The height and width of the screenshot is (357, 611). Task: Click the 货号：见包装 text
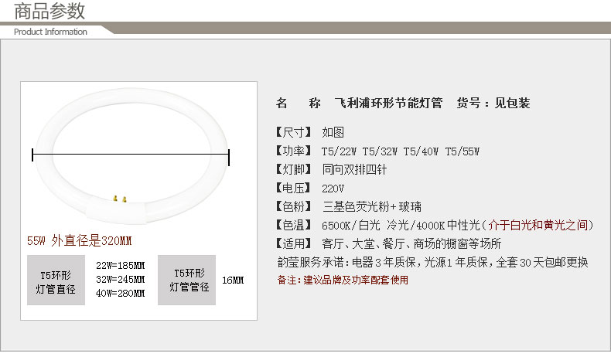coord(493,104)
